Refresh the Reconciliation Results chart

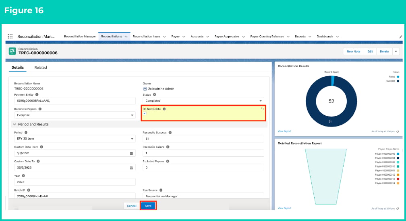pyautogui.click(x=398, y=132)
